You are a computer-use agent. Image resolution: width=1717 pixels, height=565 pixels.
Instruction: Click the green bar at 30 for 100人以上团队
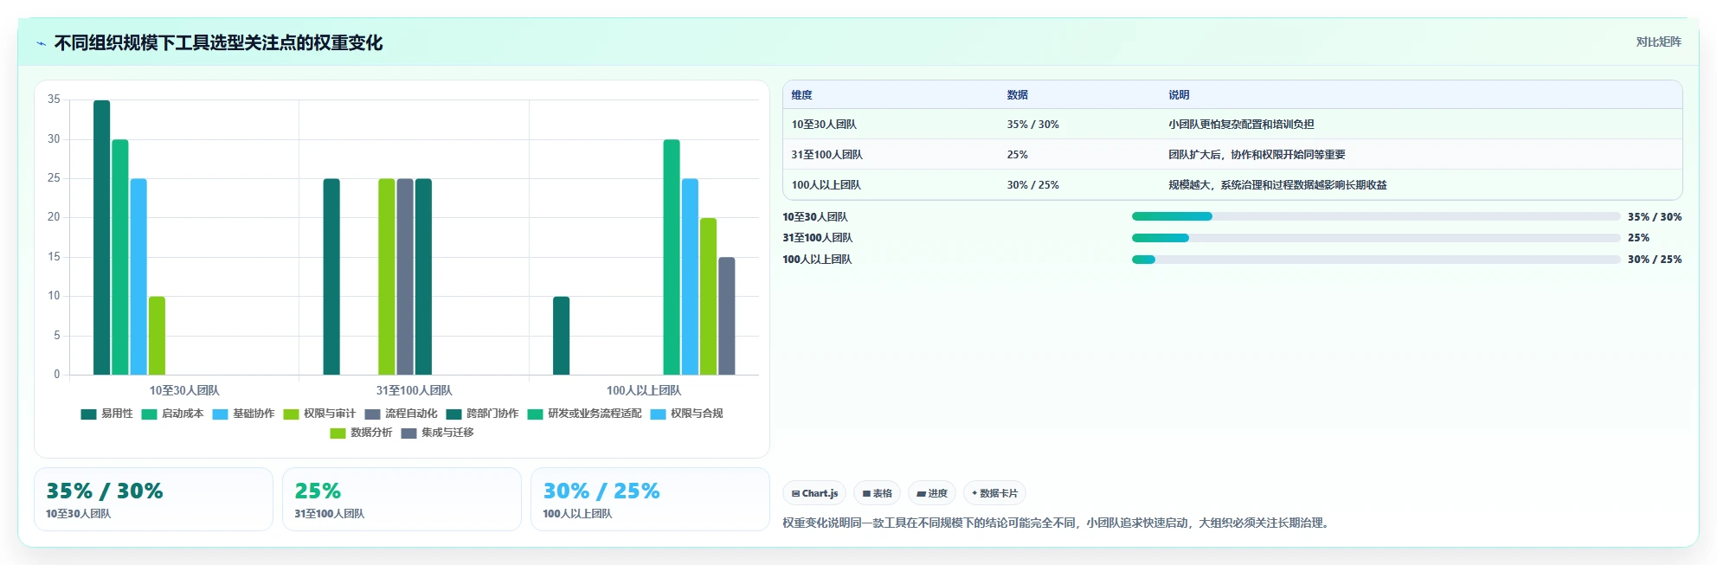click(672, 257)
